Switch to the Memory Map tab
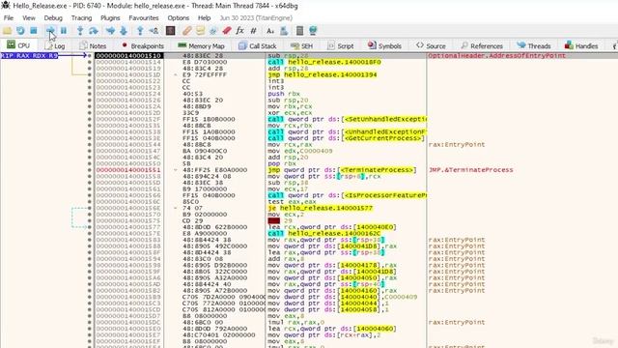This screenshot has height=348, width=618. coord(201,45)
